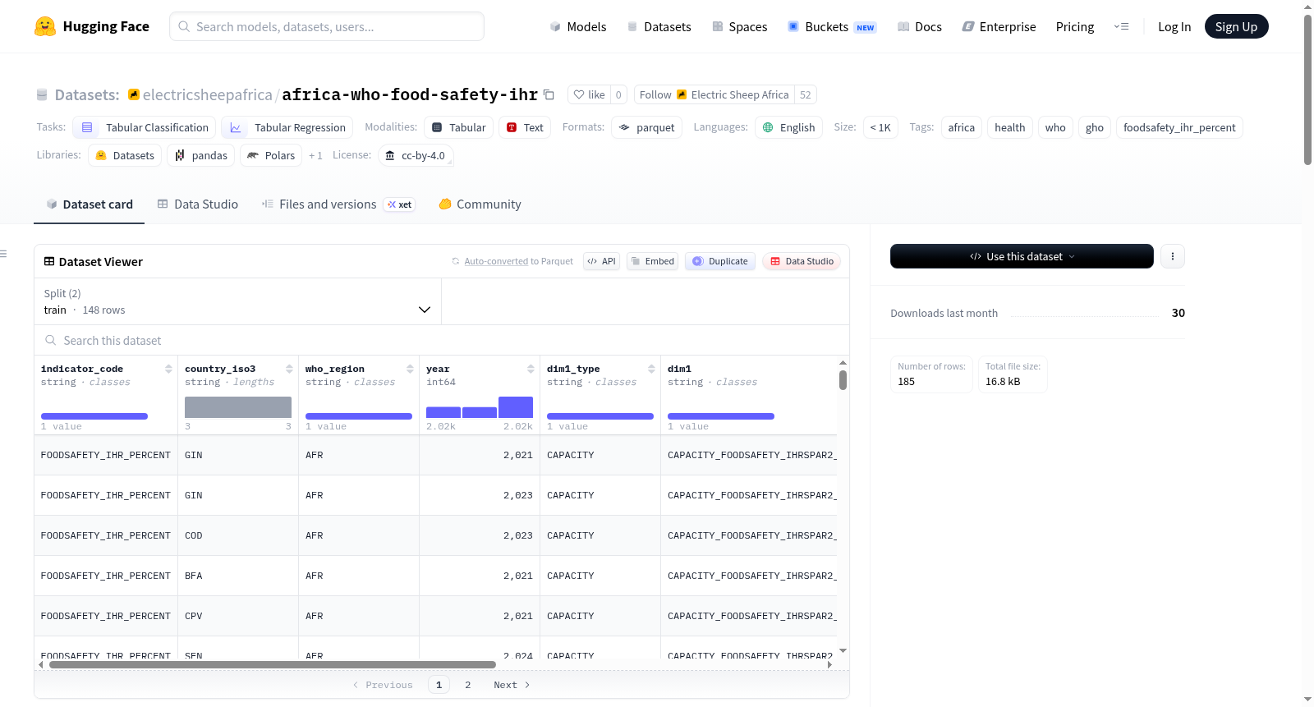This screenshot has width=1314, height=707.
Task: Open the Dataset card tab
Action: pyautogui.click(x=89, y=204)
